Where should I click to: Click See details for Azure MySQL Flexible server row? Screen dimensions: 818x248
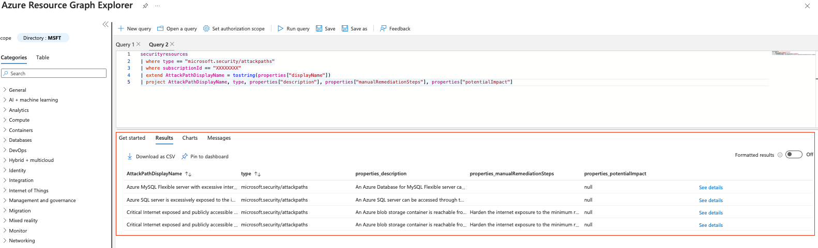[x=710, y=188]
